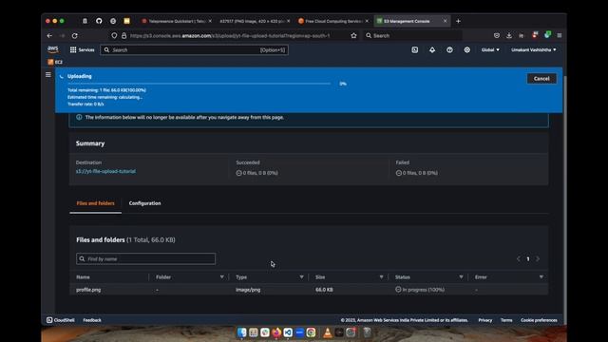Click the 66.0 KB size cell

(324, 290)
